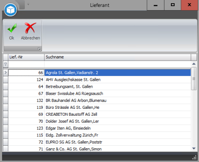
Task: Cancel using the red Abbrechen cross
Action: pyautogui.click(x=31, y=32)
